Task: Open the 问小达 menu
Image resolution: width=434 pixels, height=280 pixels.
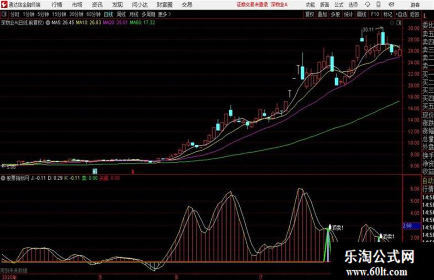Action: coord(140,5)
